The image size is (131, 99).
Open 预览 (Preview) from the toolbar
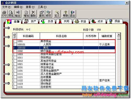(11, 14)
